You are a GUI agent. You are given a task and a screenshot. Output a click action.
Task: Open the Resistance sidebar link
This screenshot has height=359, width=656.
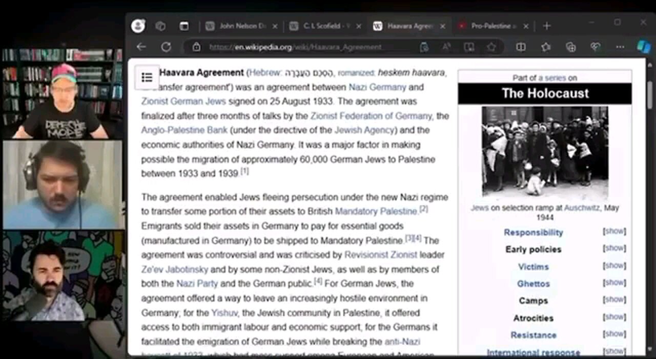(534, 335)
